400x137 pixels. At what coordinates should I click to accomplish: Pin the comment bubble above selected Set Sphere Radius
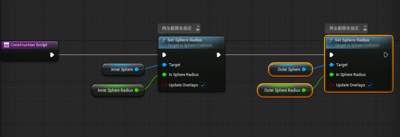365,26
